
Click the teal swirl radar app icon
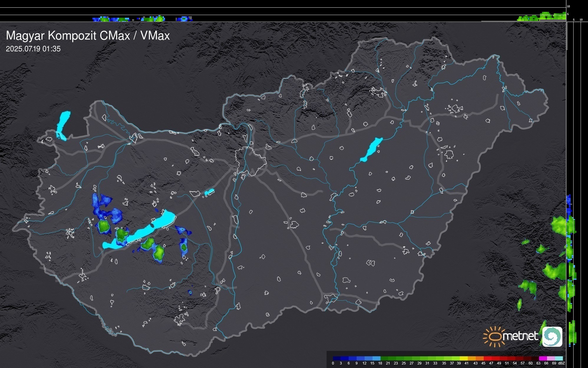click(x=552, y=337)
